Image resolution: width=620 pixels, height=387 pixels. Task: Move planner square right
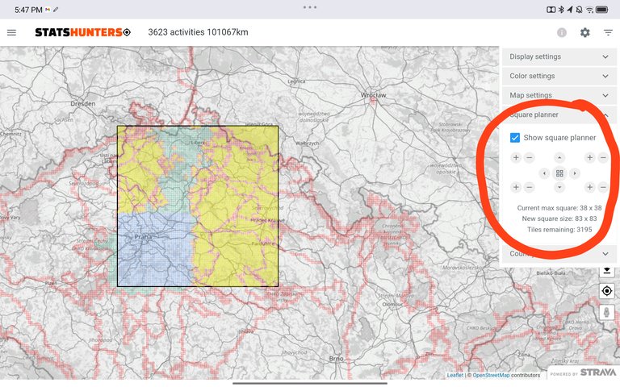tap(575, 173)
